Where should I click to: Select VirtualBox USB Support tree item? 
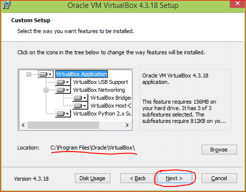coord(101,82)
